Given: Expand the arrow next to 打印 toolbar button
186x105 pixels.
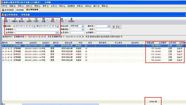Looking at the screenshot, I should coord(66,20).
